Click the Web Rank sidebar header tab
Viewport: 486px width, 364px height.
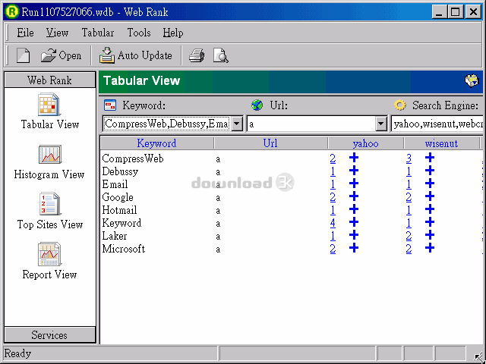[x=50, y=80]
